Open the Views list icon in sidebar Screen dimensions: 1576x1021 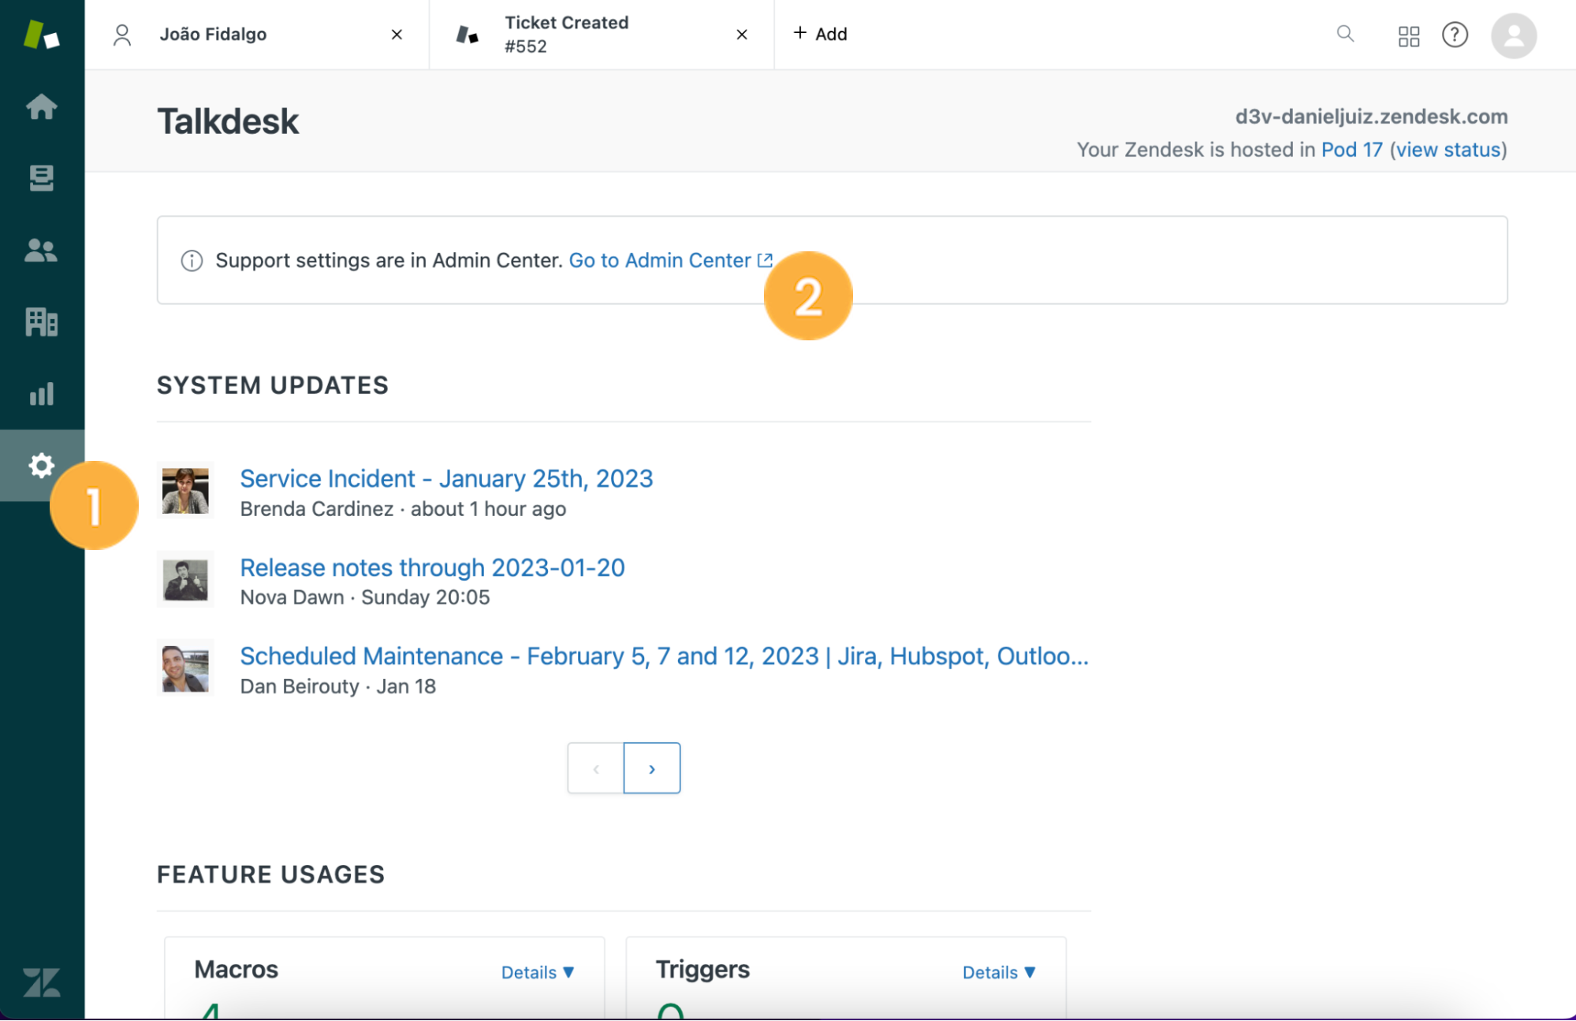coord(42,178)
